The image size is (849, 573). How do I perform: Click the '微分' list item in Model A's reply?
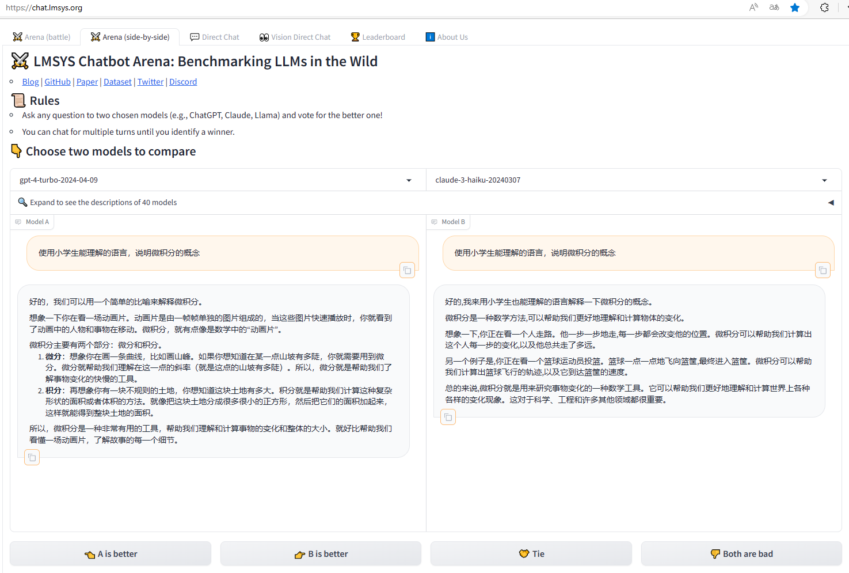pyautogui.click(x=219, y=368)
